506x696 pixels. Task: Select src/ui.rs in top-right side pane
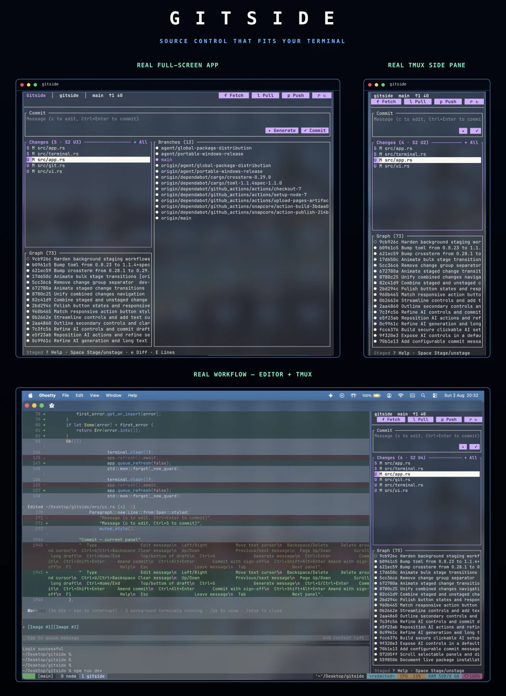point(427,166)
